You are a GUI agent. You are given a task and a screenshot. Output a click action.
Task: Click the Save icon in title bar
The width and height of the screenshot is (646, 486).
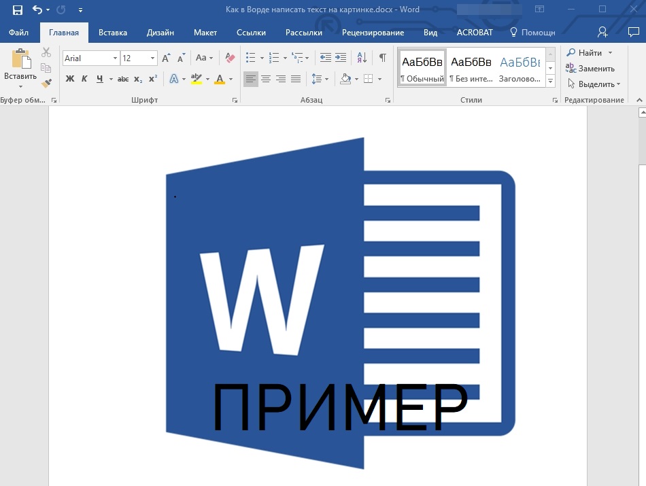coord(18,10)
